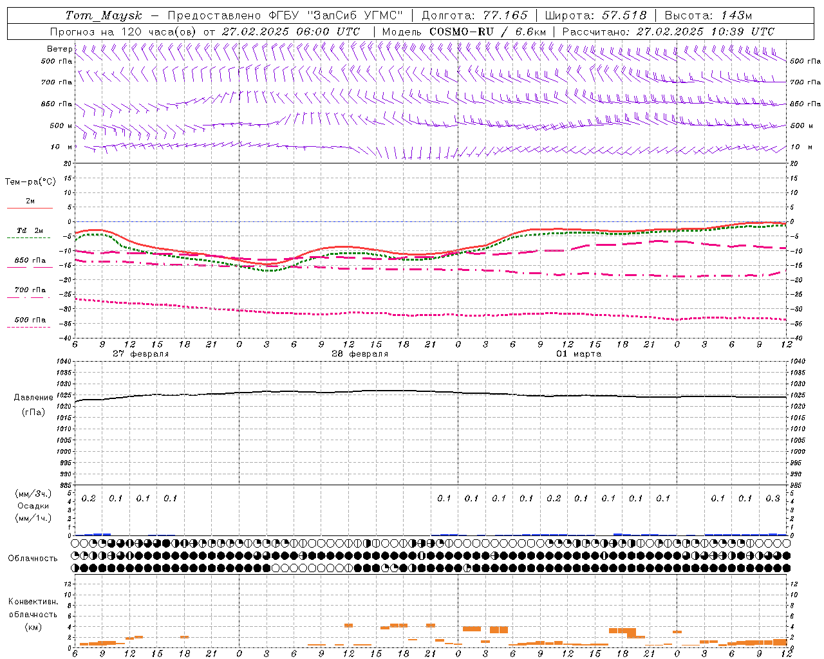Click the 0.3 precipitation amount value
Viewport: 824px width, 659px height.
point(772,499)
